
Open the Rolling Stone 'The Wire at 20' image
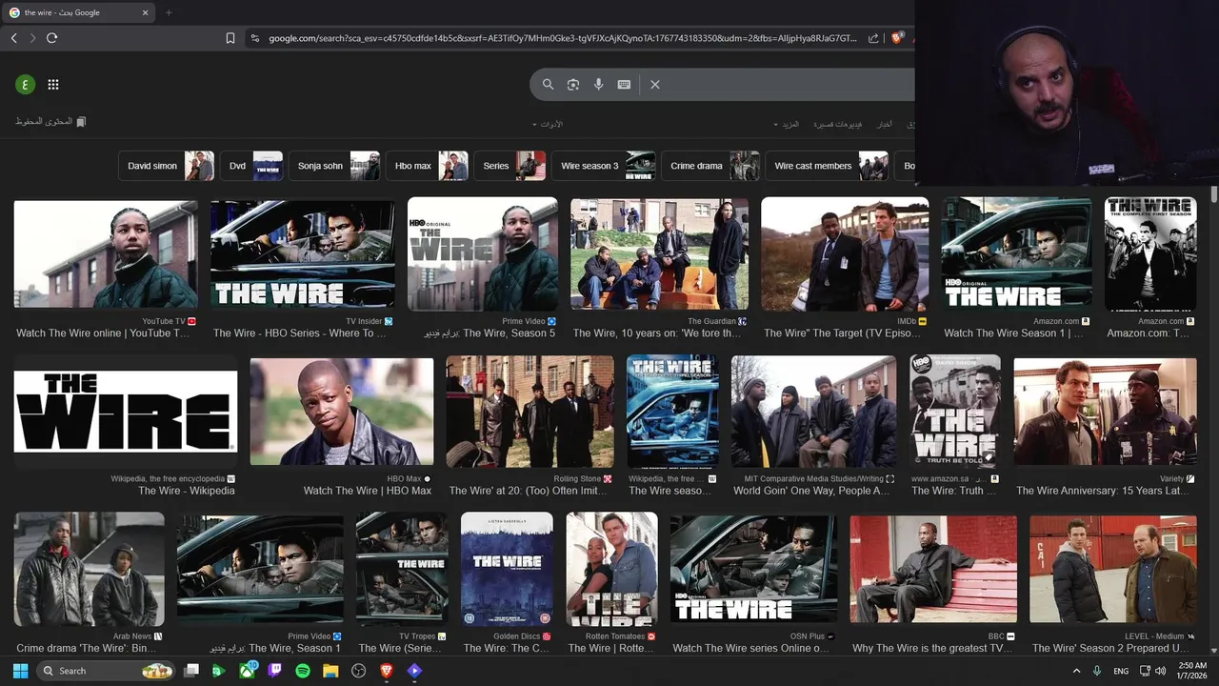tap(530, 412)
